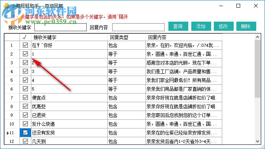Click the 回复类型 column header
Viewport: 265px width, 149px height.
click(x=126, y=37)
